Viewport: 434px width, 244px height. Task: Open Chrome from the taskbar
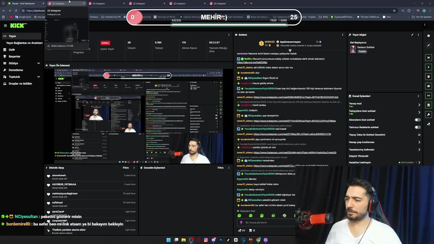258,240
